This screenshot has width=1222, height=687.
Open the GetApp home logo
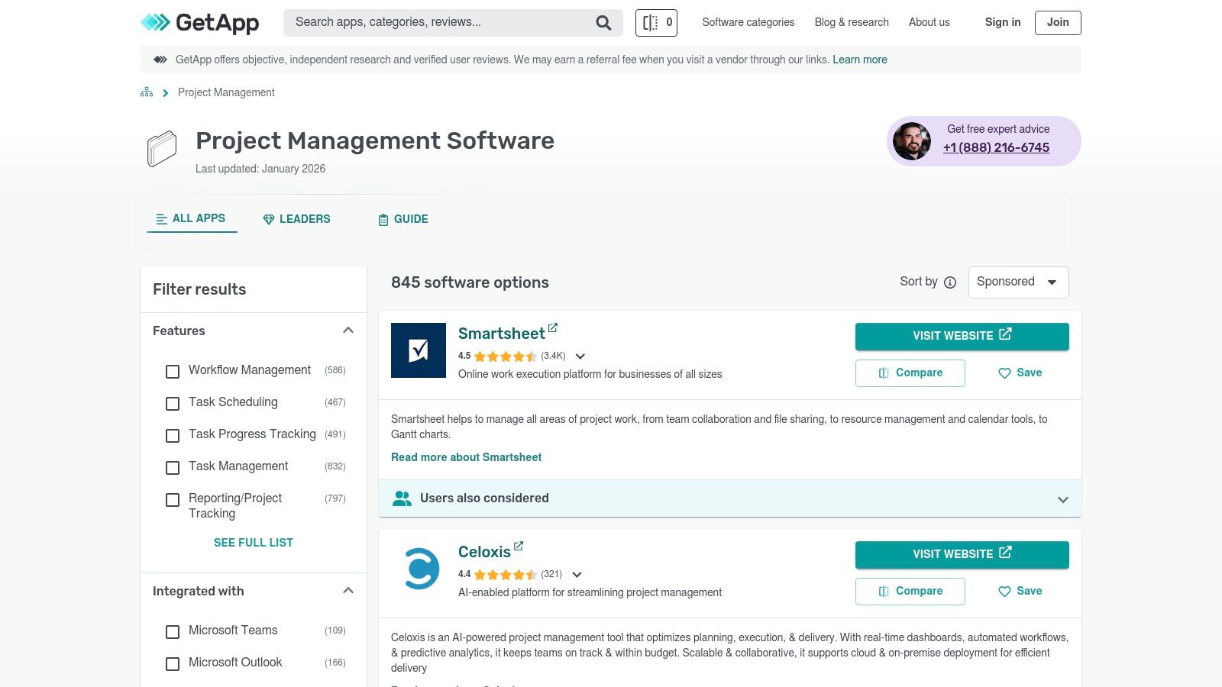pos(199,22)
